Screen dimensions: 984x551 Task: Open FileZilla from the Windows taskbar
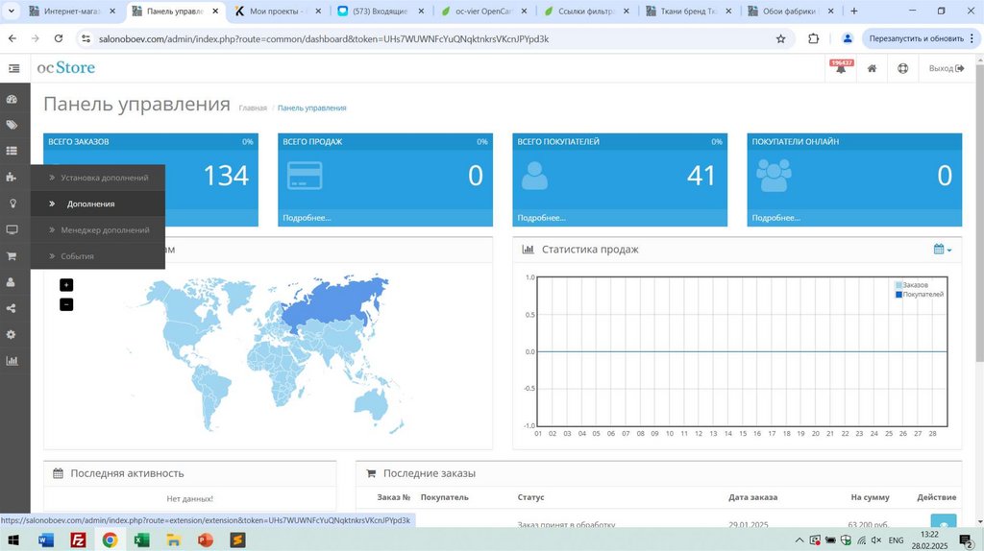(x=78, y=540)
